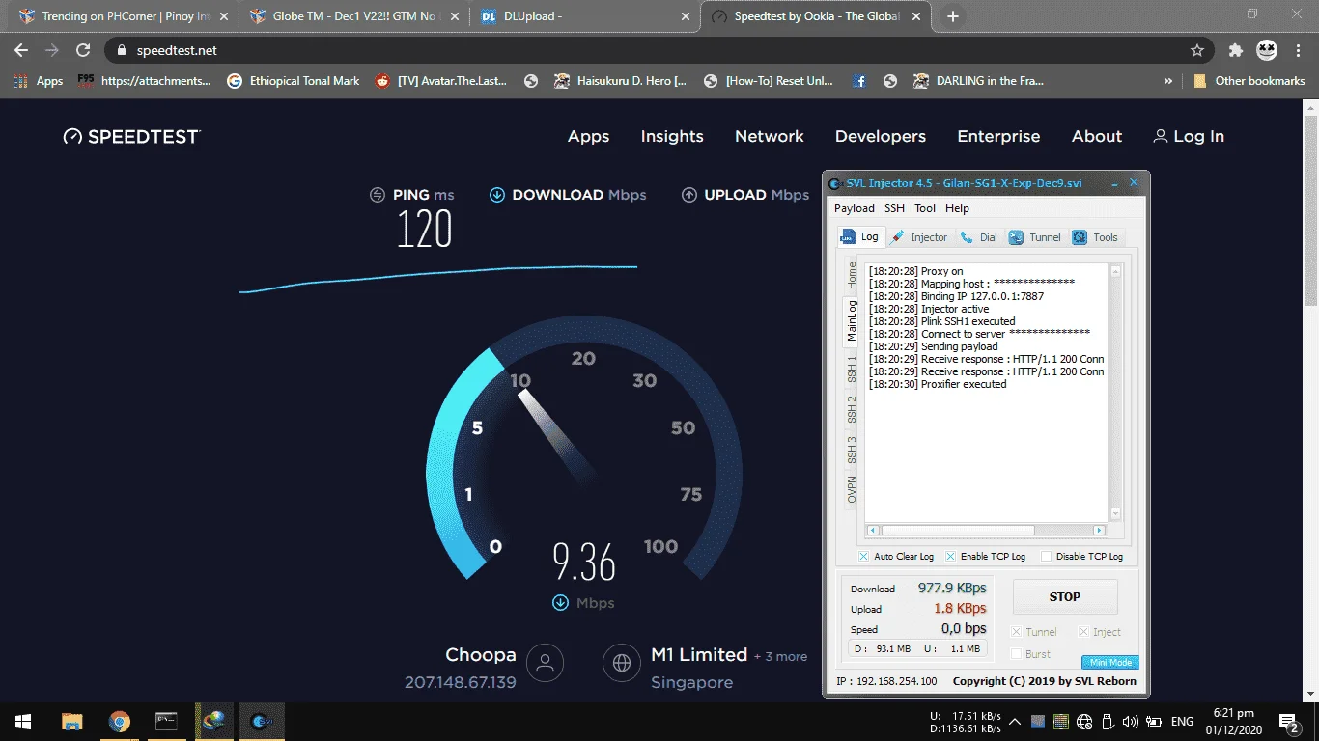Open the Developers link on Speedtest
Image resolution: width=1319 pixels, height=741 pixels.
(881, 137)
